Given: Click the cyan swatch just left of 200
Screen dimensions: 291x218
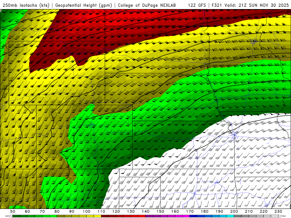Looking at the screenshot, I should click(x=230, y=216).
